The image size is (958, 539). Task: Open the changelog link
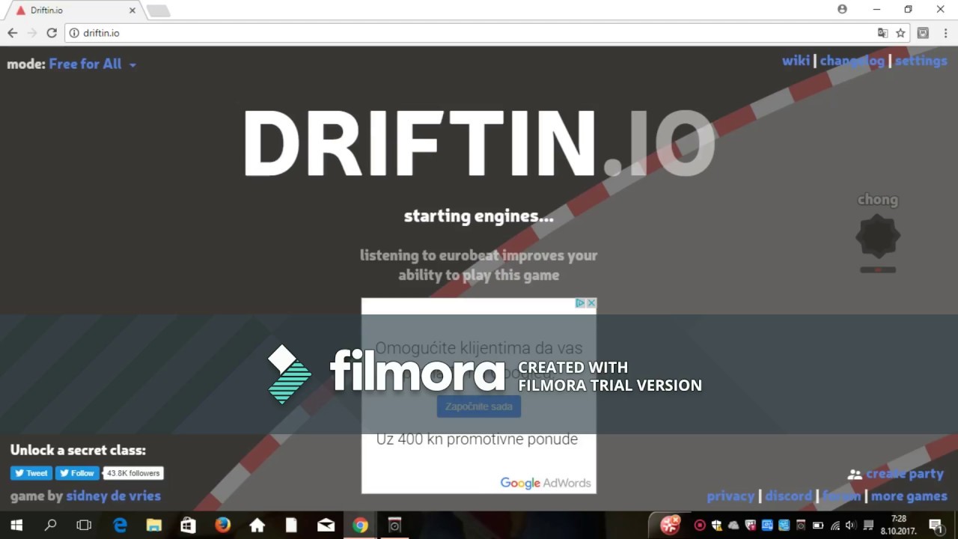[852, 61]
